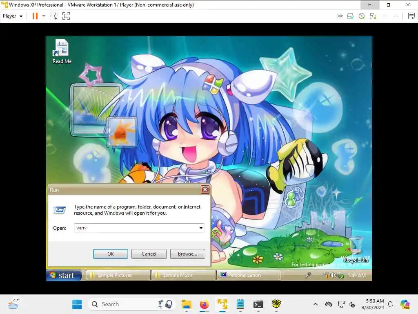Click the 5:49 AM clock in XP tray
Screen dimensions: 418x314
click(357, 275)
